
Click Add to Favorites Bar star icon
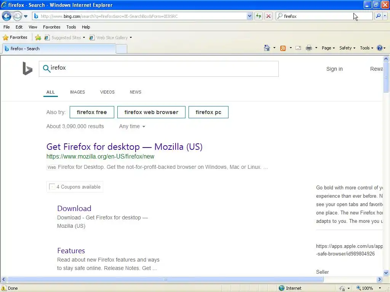(x=38, y=38)
